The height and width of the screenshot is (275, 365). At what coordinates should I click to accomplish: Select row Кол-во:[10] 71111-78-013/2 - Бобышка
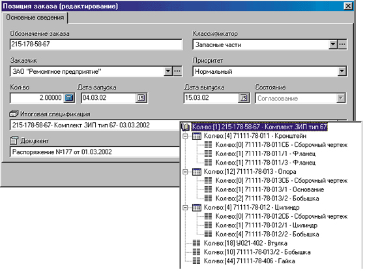[x=257, y=252]
